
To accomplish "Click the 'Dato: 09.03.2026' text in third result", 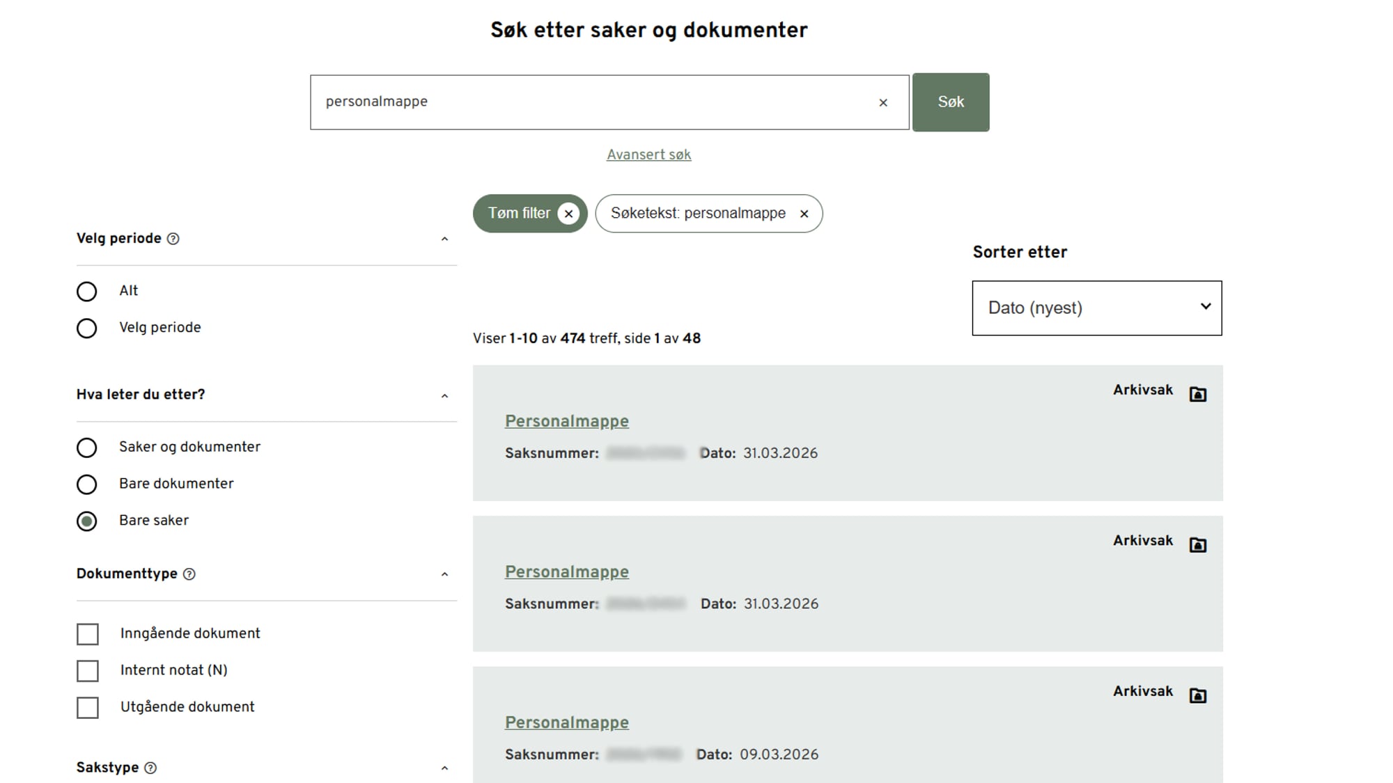I will pos(757,754).
